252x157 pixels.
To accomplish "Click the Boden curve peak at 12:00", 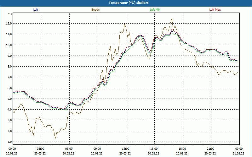I will pos(124,24).
